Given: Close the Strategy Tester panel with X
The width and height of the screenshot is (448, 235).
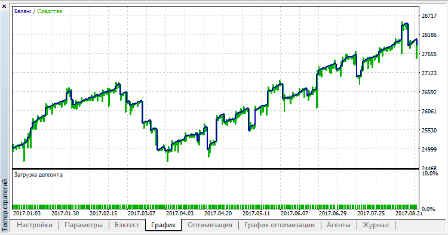Looking at the screenshot, I should pos(4,7).
